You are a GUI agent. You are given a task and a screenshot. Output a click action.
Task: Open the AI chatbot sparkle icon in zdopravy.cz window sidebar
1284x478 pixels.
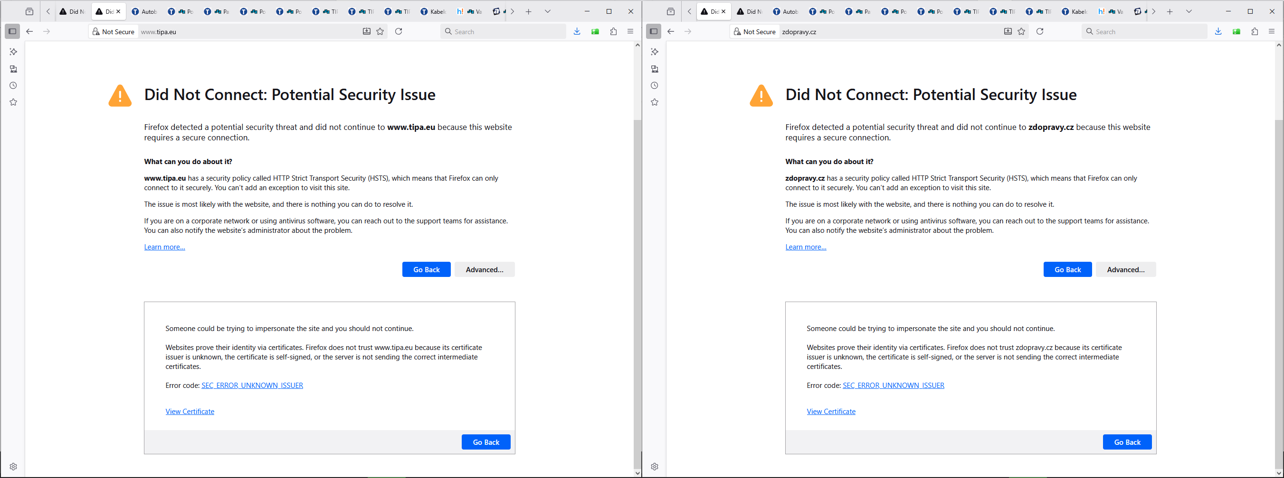pyautogui.click(x=655, y=52)
